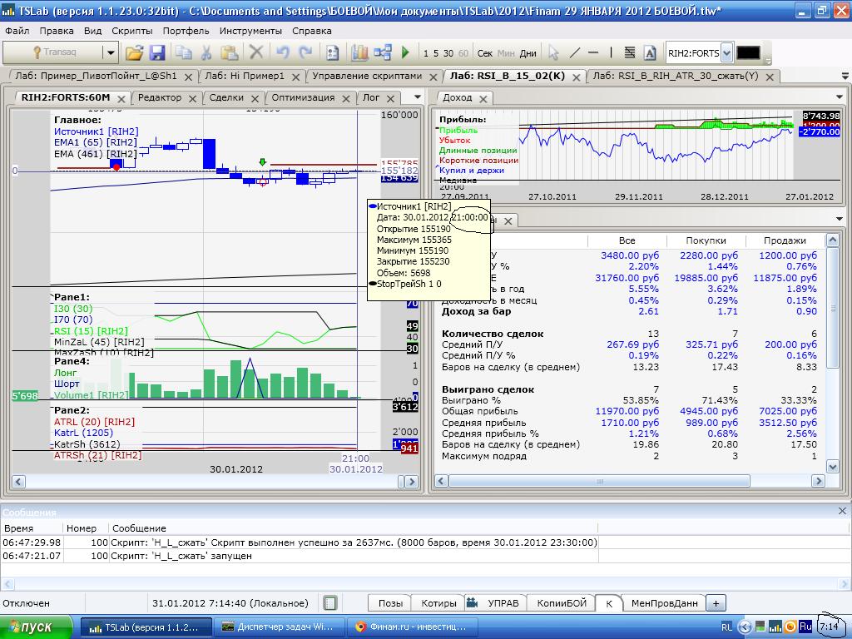The width and height of the screenshot is (852, 639).
Task: Click the open folder icon in toolbar
Action: click(134, 52)
